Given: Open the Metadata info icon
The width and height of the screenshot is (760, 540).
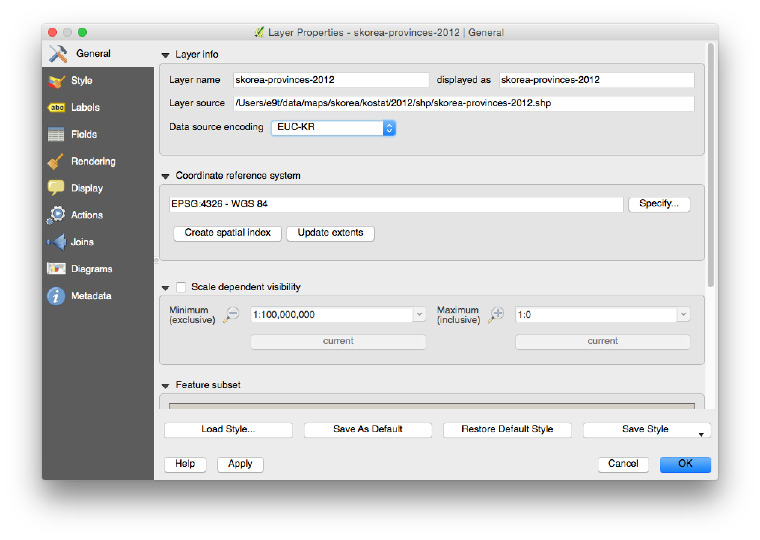Looking at the screenshot, I should pos(56,296).
